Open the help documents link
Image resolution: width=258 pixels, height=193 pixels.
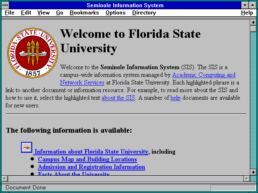pyautogui.click(x=175, y=98)
